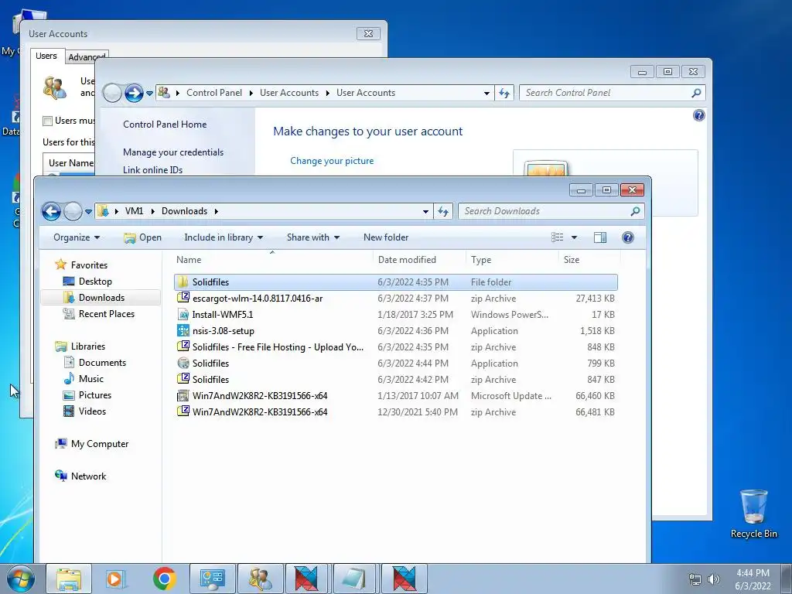Switch to Users tab in User Accounts dialog
792x594 pixels.
click(46, 56)
